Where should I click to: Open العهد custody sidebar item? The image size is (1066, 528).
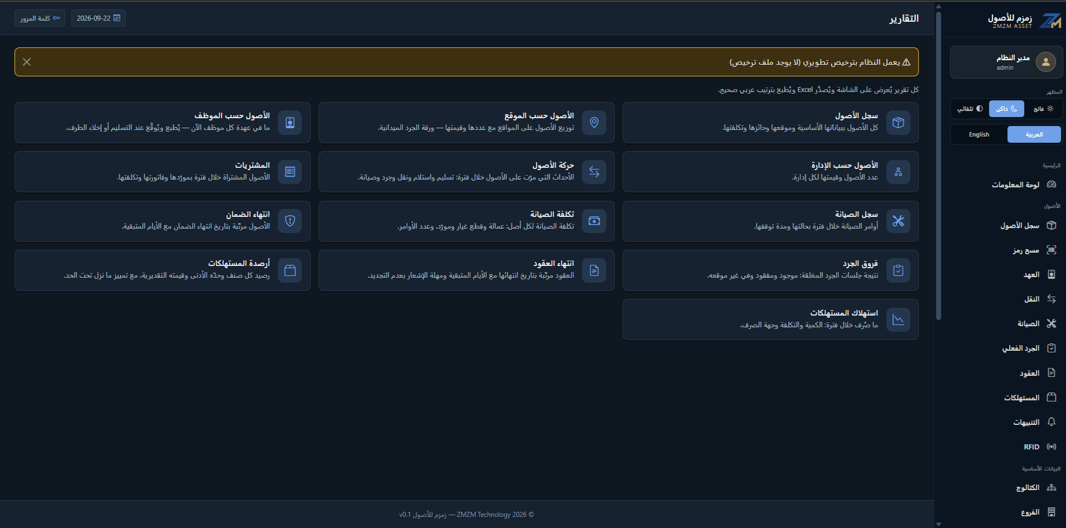point(1006,274)
